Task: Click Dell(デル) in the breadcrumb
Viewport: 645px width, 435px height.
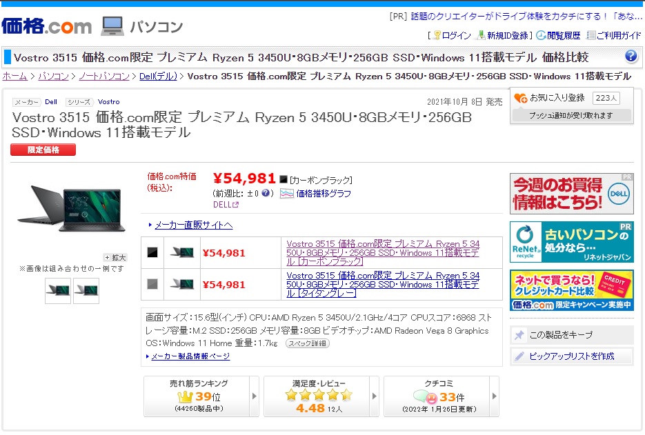Action: (158, 76)
